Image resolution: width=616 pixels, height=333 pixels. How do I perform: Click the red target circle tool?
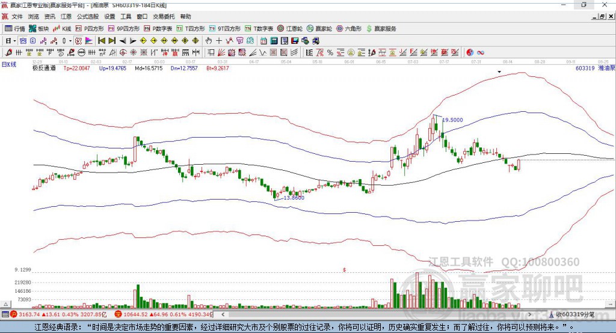tap(123, 53)
